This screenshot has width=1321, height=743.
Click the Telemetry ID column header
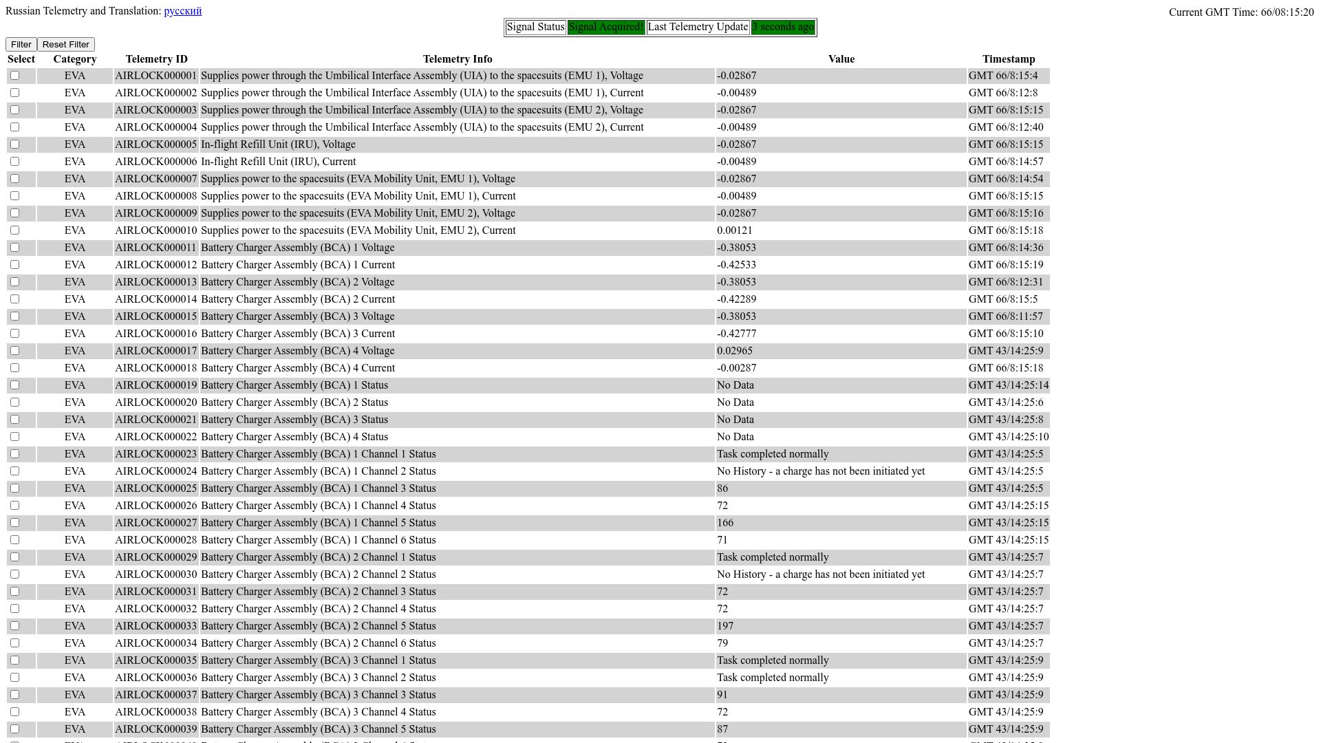tap(157, 59)
